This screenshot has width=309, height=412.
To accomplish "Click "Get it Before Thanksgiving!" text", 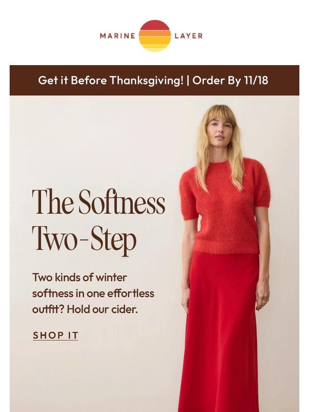I will pyautogui.click(x=111, y=81).
